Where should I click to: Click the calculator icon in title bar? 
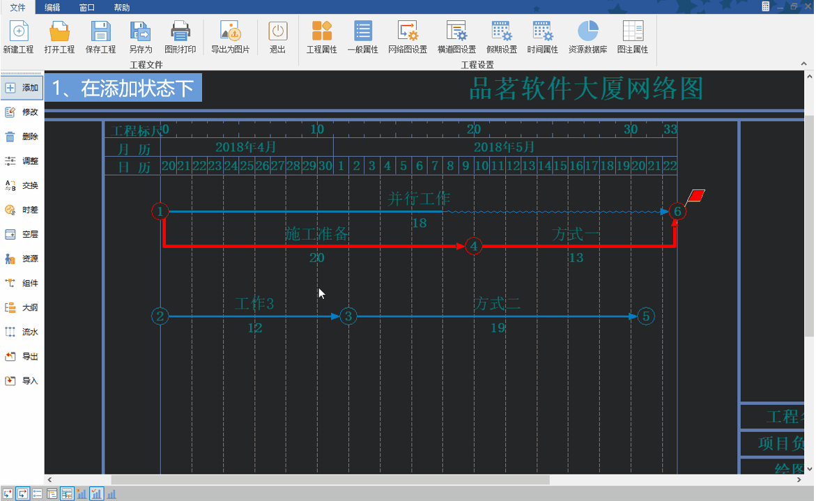(x=766, y=6)
